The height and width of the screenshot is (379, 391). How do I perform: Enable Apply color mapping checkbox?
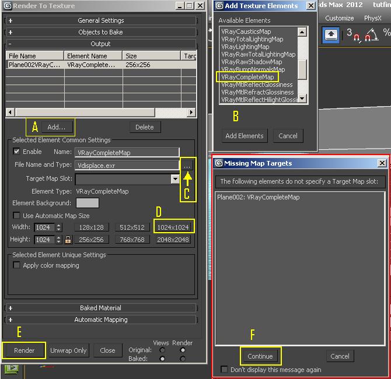[16, 265]
